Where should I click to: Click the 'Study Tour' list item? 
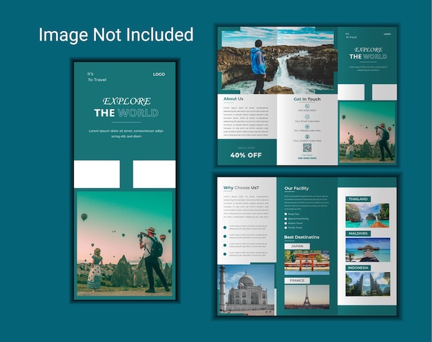tap(294, 214)
